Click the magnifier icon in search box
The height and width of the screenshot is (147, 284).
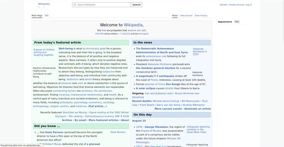click(x=75, y=5)
